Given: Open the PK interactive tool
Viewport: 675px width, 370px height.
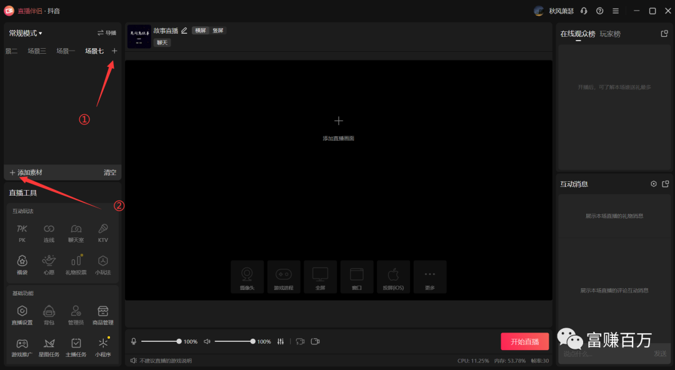Looking at the screenshot, I should (22, 232).
